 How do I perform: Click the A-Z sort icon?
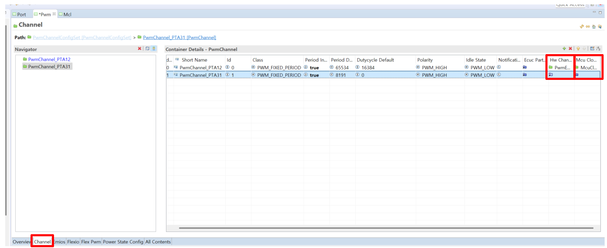point(598,49)
